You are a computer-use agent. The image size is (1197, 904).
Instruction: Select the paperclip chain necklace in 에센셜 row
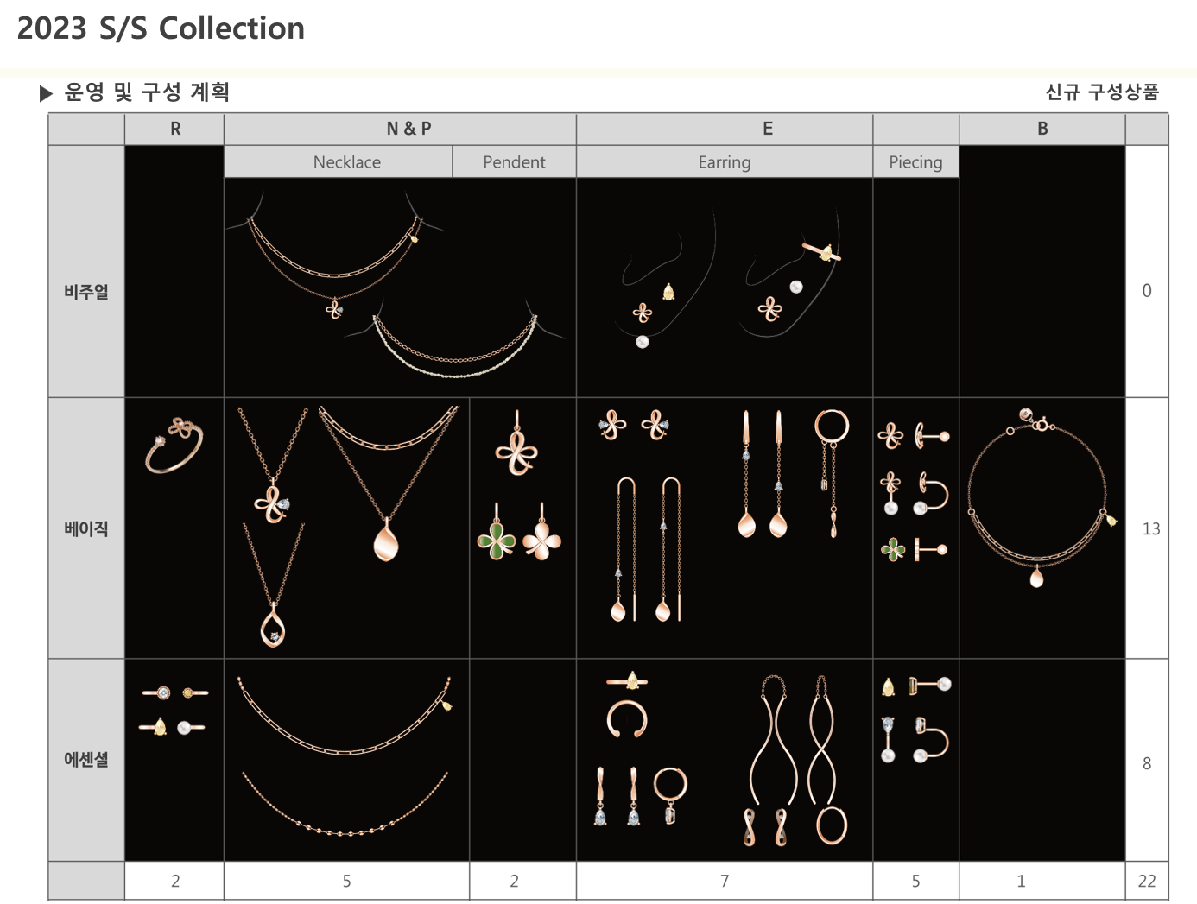coord(345,714)
